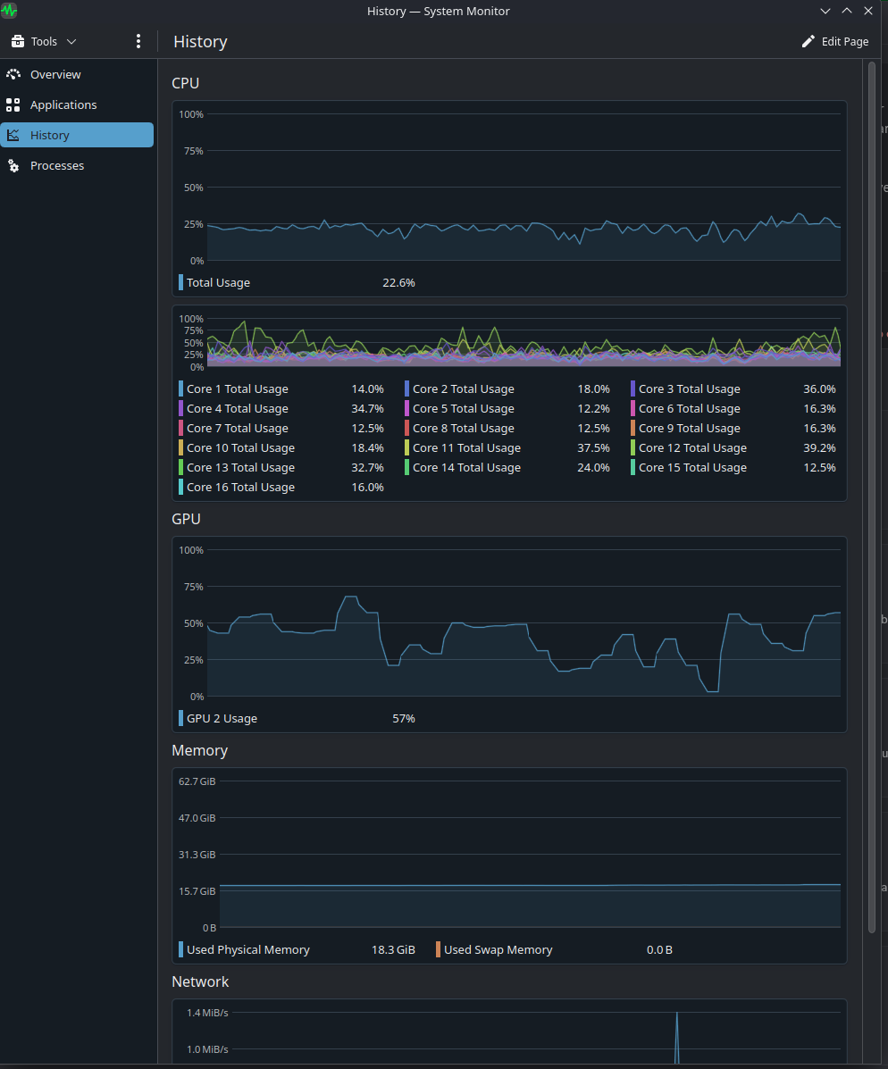This screenshot has width=888, height=1069.
Task: Open the Applications page
Action: point(63,104)
